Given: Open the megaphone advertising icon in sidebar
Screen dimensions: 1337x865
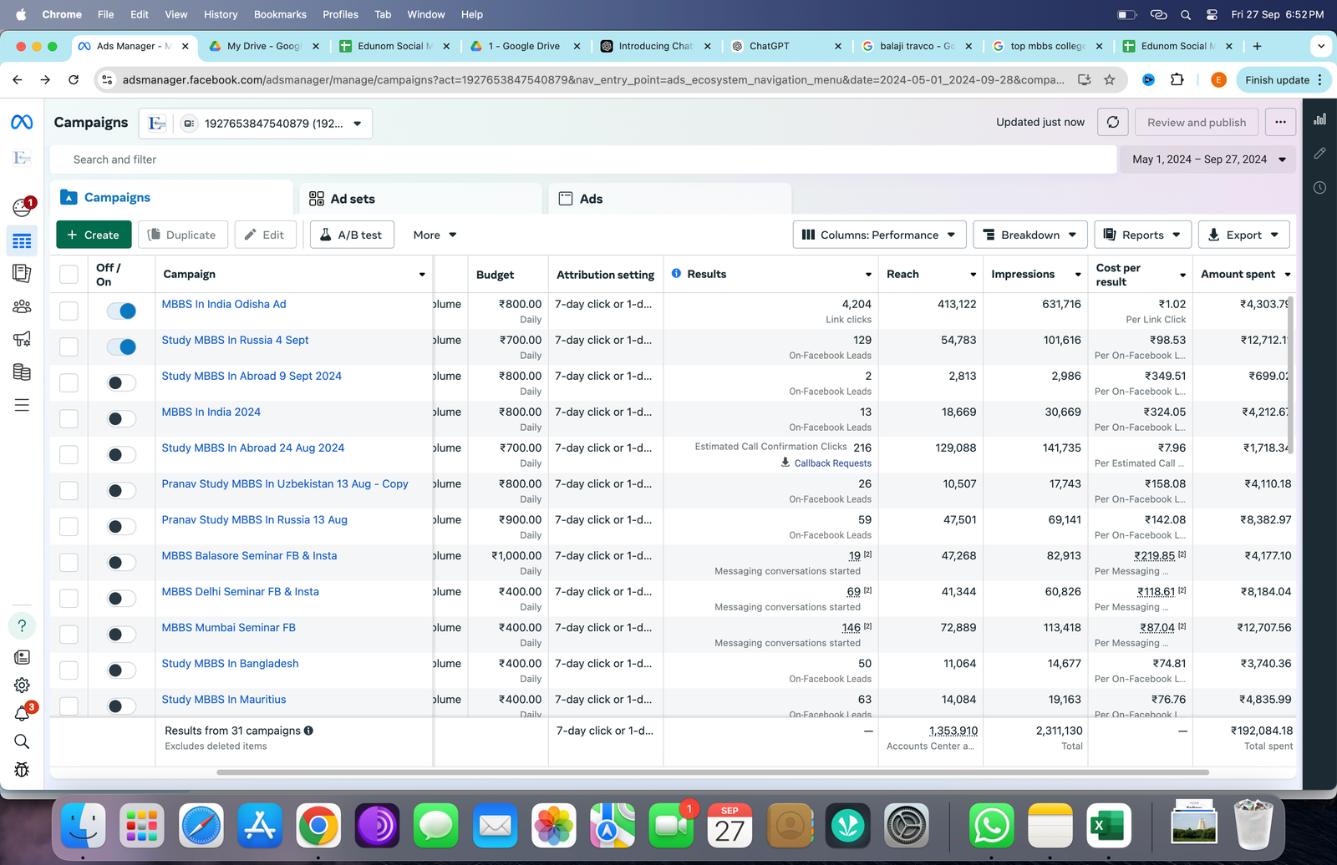Looking at the screenshot, I should pos(22,339).
